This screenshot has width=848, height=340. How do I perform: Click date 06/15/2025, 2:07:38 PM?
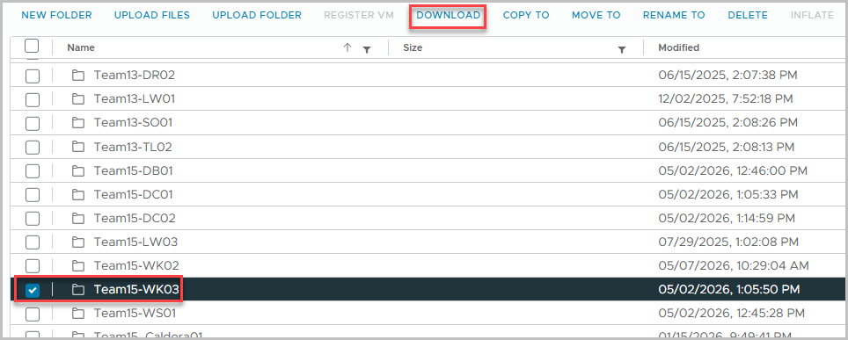click(728, 76)
